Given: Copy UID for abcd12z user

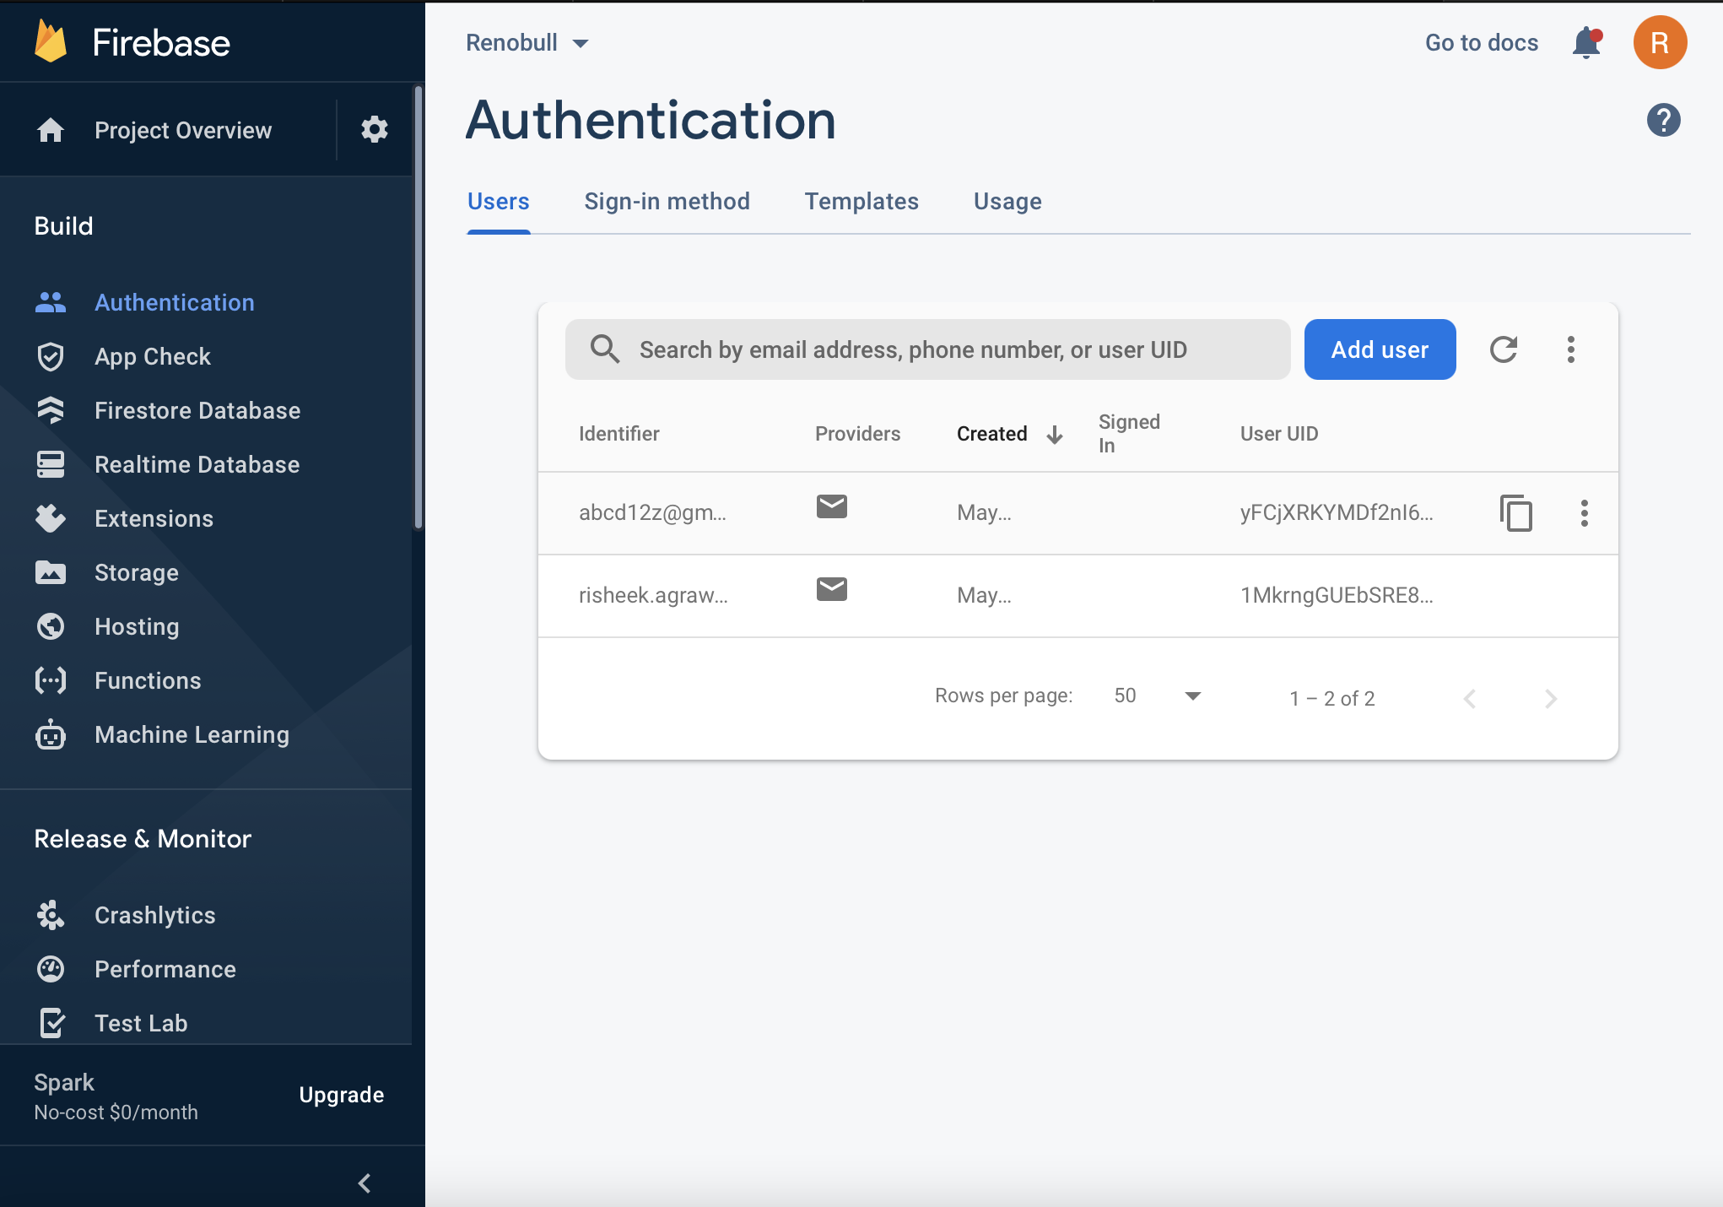Looking at the screenshot, I should pos(1516,512).
